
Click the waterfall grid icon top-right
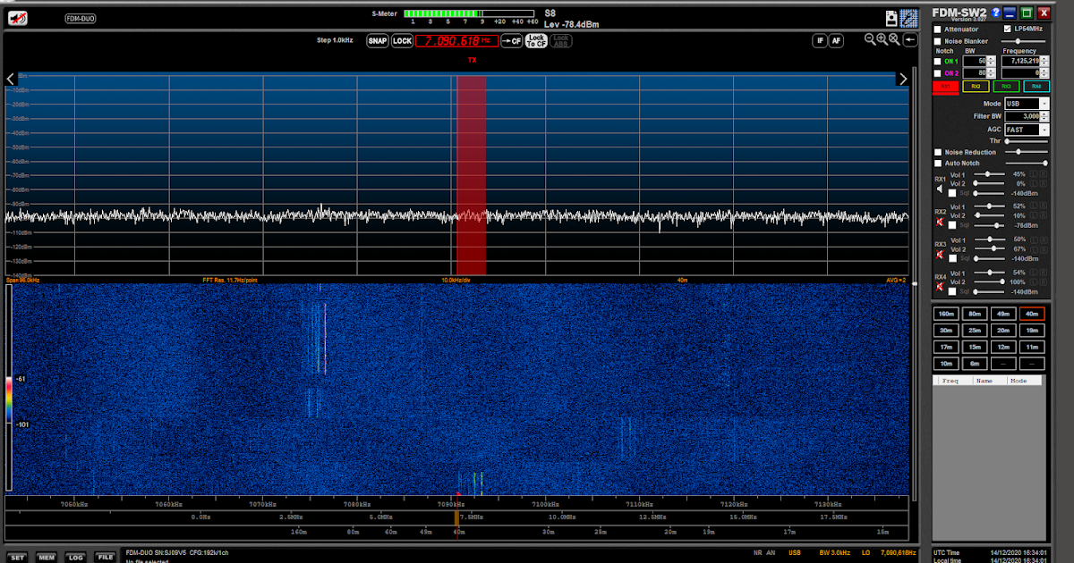pyautogui.click(x=908, y=17)
